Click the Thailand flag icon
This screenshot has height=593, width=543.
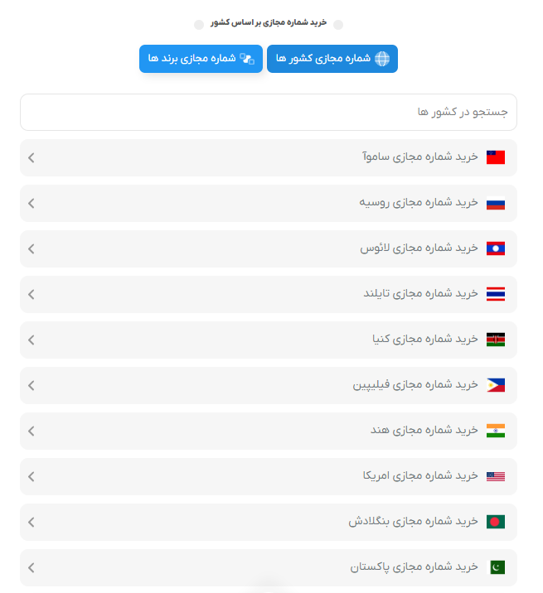pyautogui.click(x=496, y=294)
